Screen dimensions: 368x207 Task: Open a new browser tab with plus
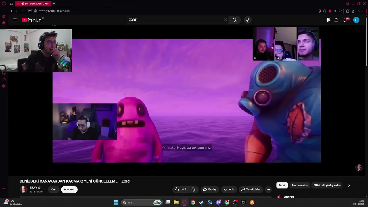[x=54, y=3]
